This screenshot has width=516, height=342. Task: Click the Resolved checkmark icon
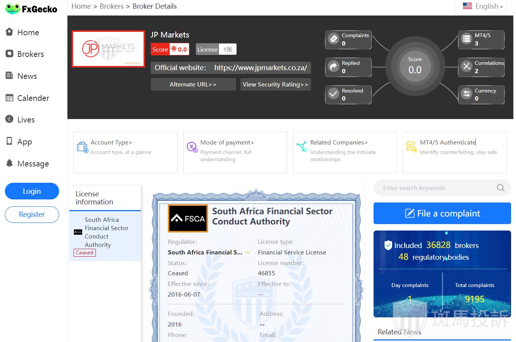coord(334,94)
